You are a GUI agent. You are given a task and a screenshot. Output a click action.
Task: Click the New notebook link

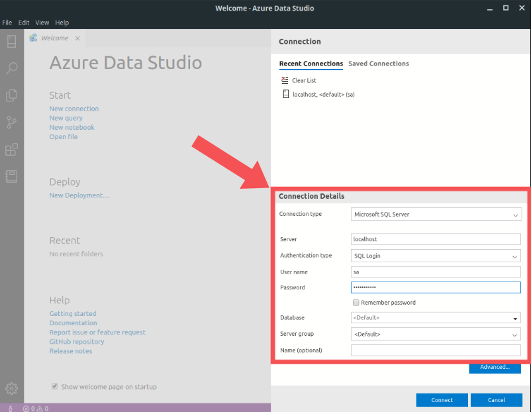click(x=72, y=127)
